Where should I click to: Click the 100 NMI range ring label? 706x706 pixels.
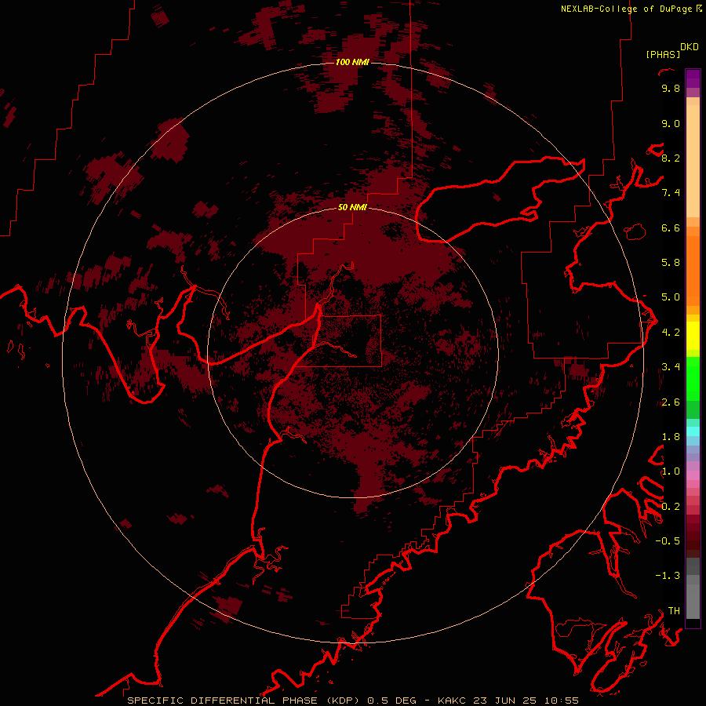pyautogui.click(x=352, y=62)
